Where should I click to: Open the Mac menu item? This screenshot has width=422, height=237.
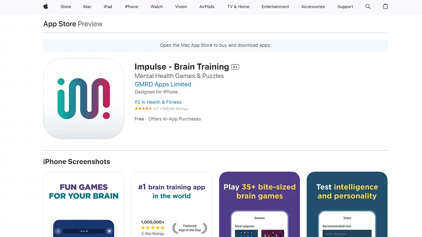(87, 7)
